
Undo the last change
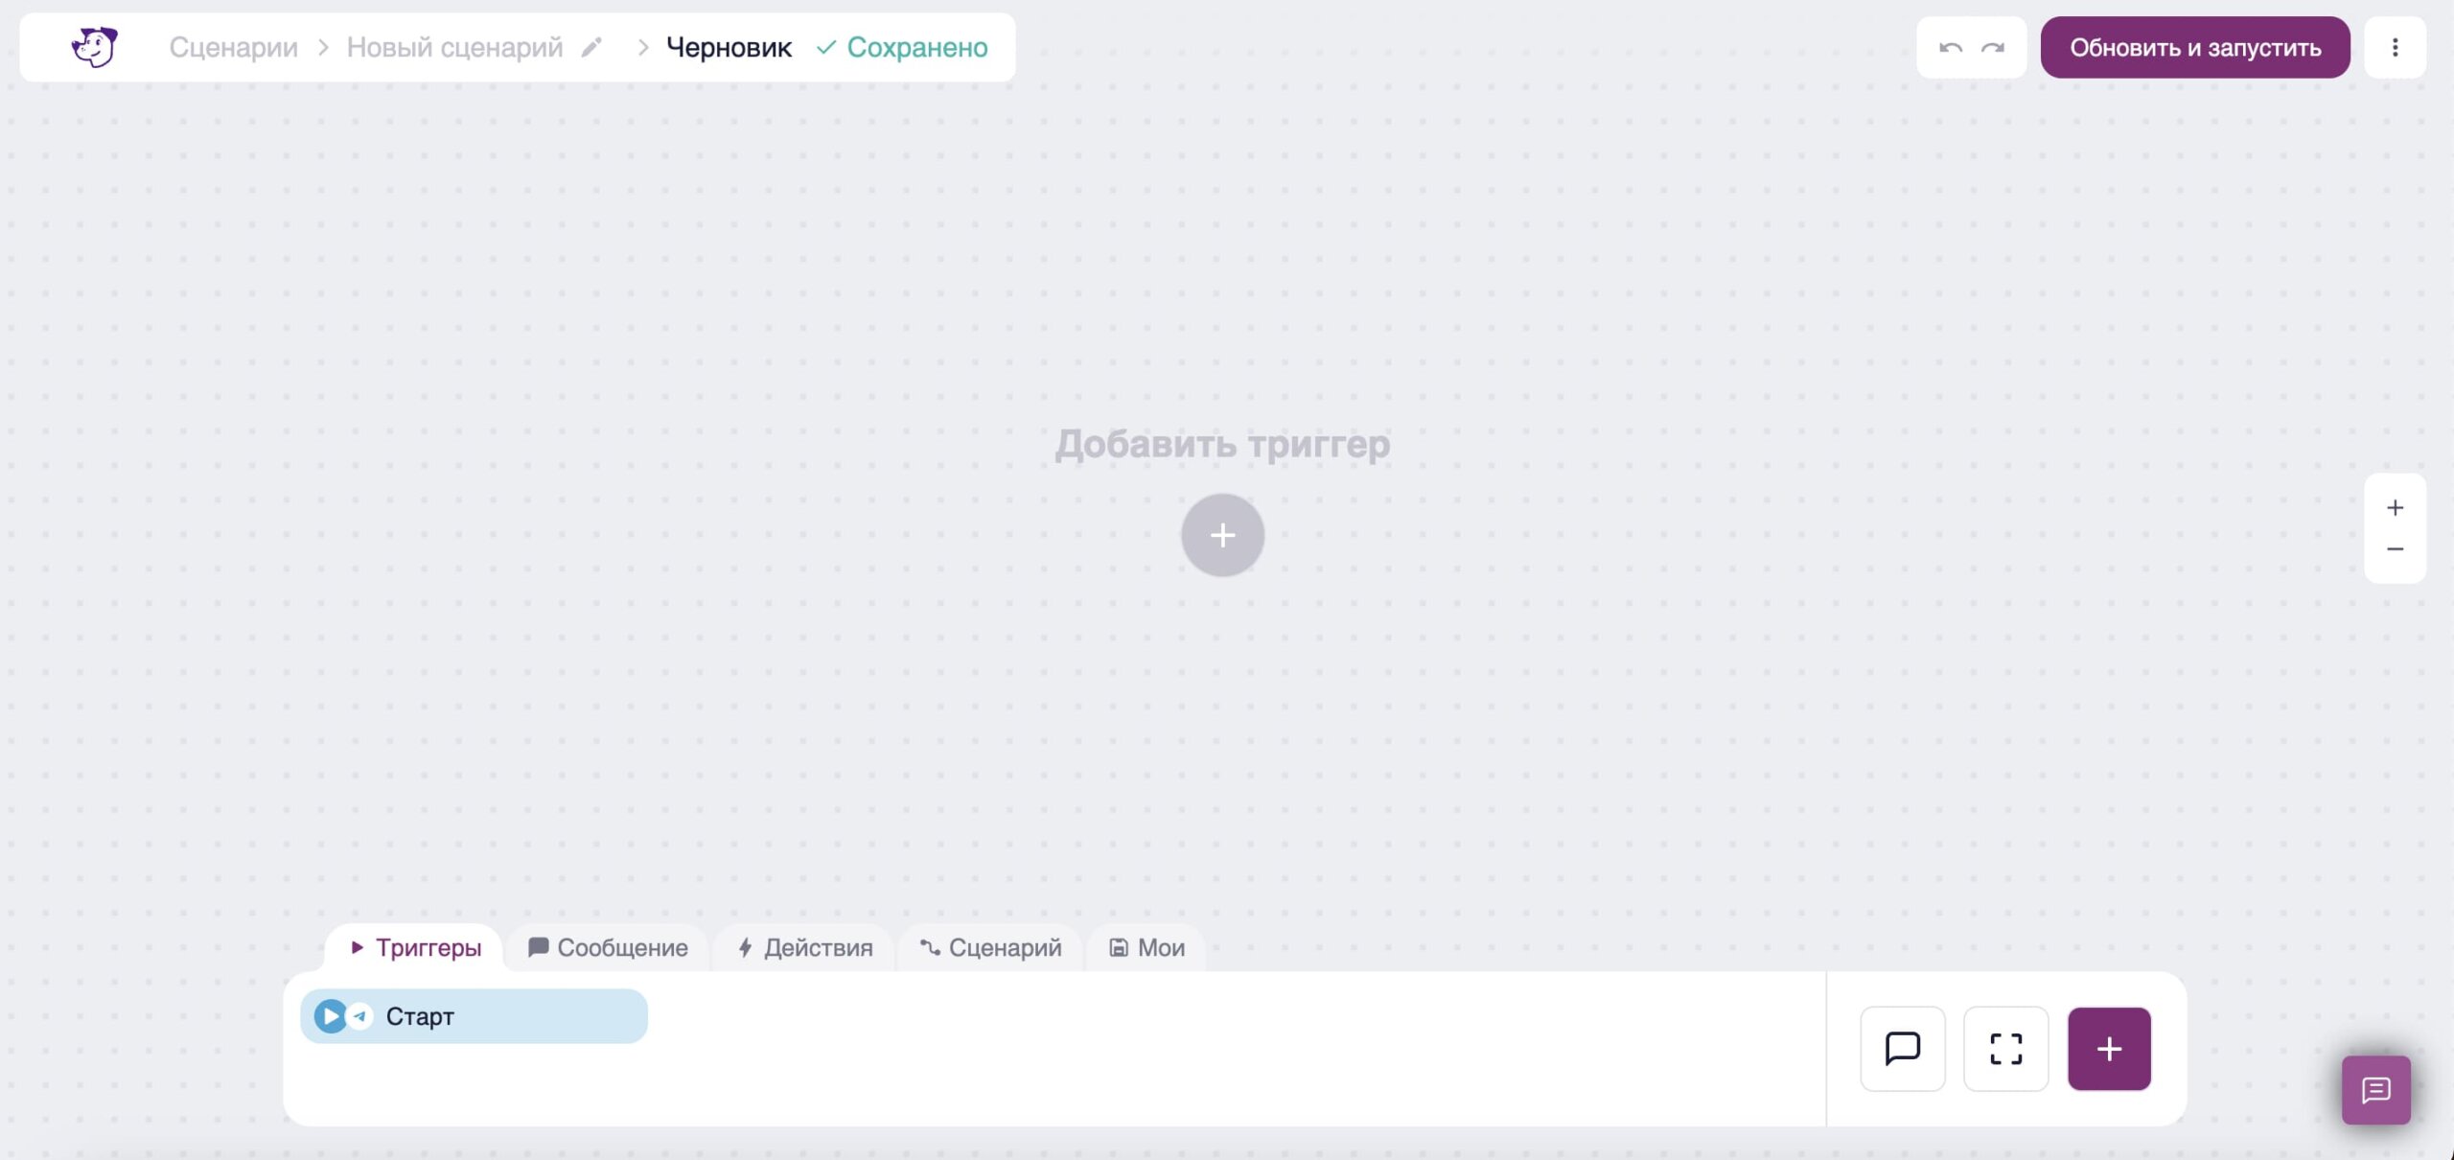coord(1951,47)
